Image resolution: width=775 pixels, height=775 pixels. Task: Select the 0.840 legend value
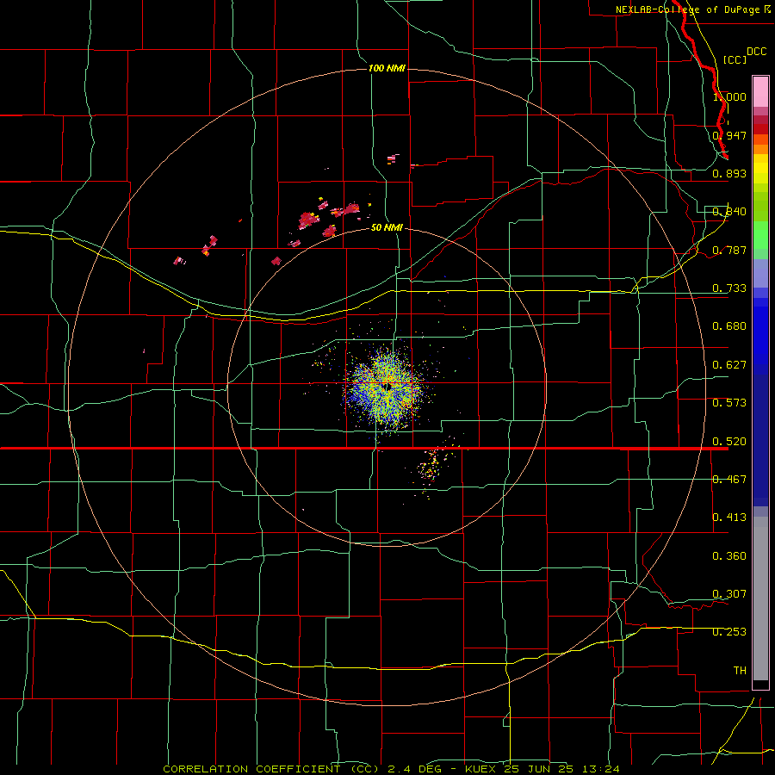729,212
